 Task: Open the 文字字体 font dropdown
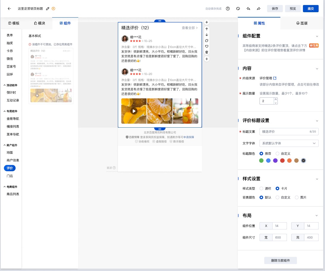coord(289,143)
